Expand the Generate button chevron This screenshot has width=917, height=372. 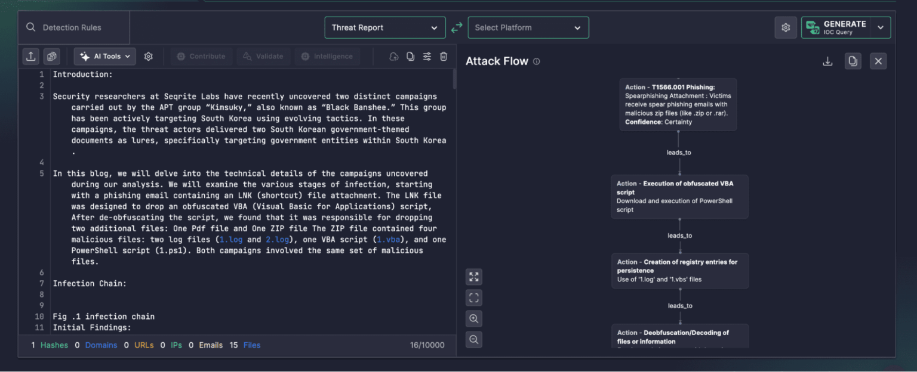pyautogui.click(x=881, y=27)
